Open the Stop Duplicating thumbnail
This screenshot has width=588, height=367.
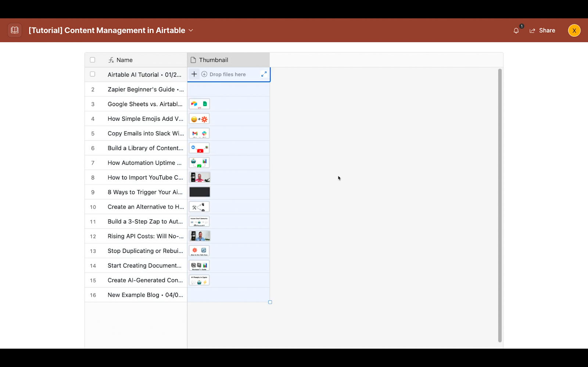tap(200, 251)
